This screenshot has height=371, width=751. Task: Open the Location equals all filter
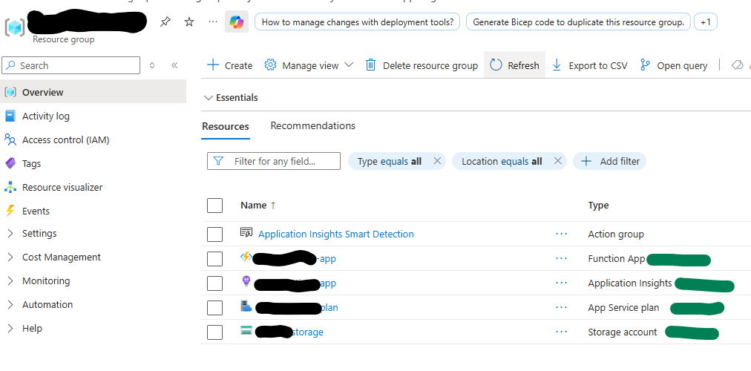(x=502, y=161)
